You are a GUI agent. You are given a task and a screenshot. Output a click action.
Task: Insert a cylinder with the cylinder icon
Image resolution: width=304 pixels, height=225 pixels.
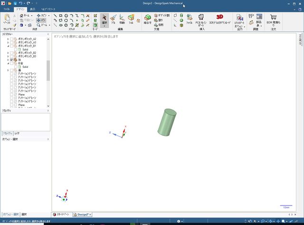pyautogui.click(x=181, y=16)
